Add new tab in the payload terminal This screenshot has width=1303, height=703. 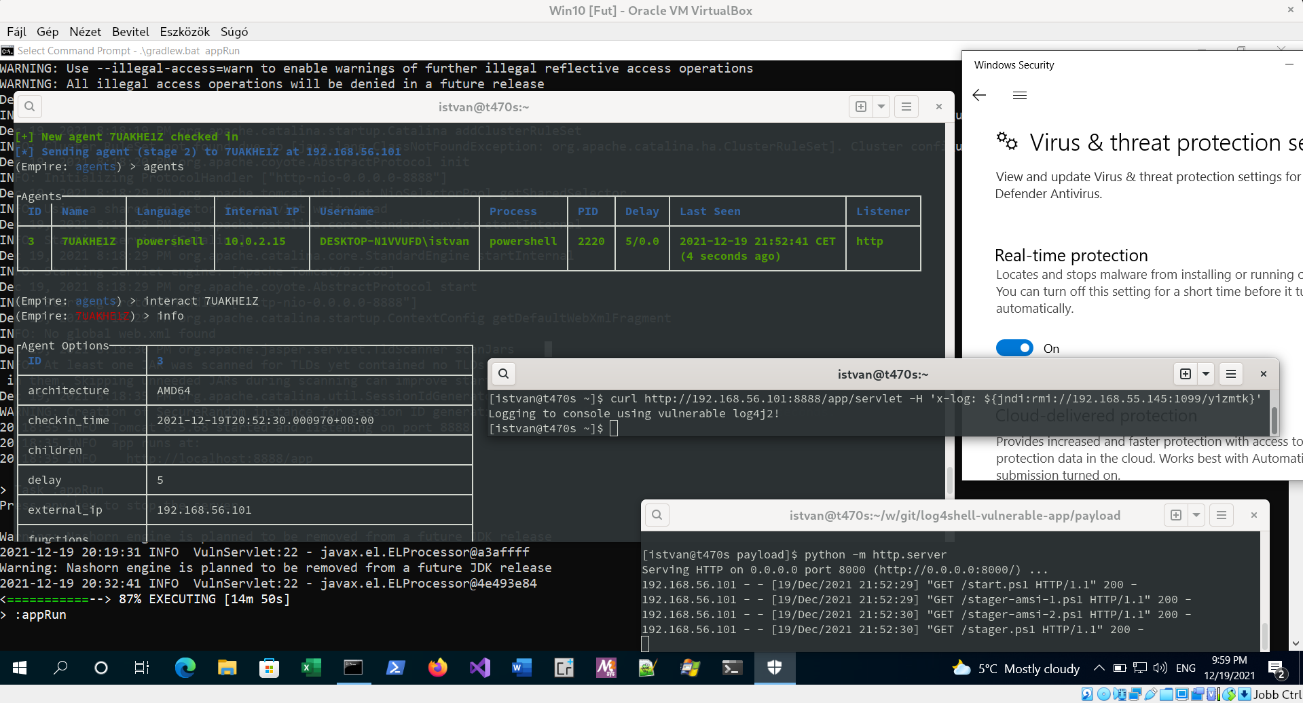click(x=1176, y=515)
